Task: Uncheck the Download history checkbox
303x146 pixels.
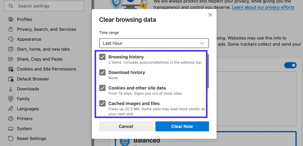Action: point(102,72)
